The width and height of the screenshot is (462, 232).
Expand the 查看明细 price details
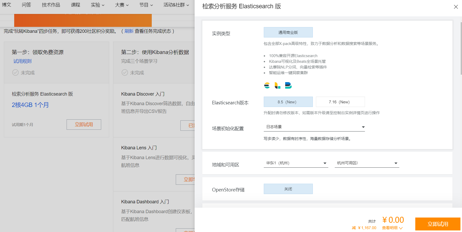coord(392,228)
